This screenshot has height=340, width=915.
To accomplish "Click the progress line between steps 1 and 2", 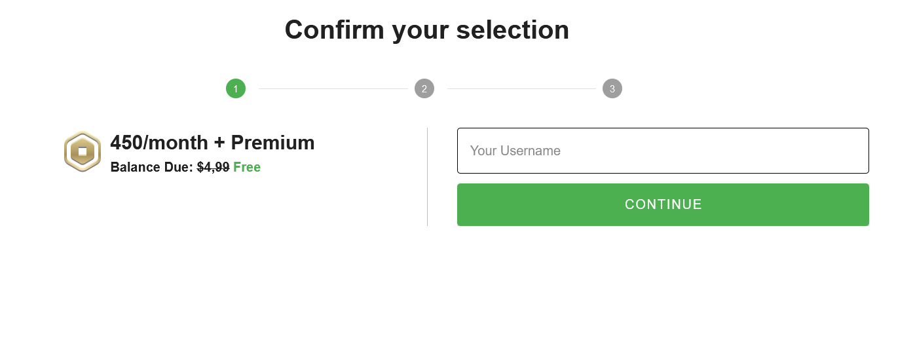I will (x=333, y=88).
